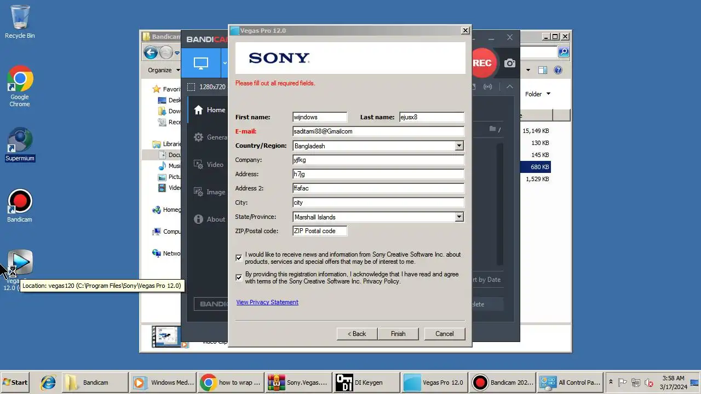Screen dimensions: 701x394
Task: Click the Bandicam Home sidebar icon
Action: coord(199,110)
